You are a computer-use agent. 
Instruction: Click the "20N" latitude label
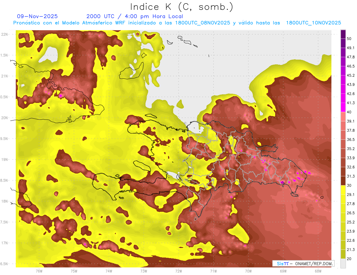point(5,118)
